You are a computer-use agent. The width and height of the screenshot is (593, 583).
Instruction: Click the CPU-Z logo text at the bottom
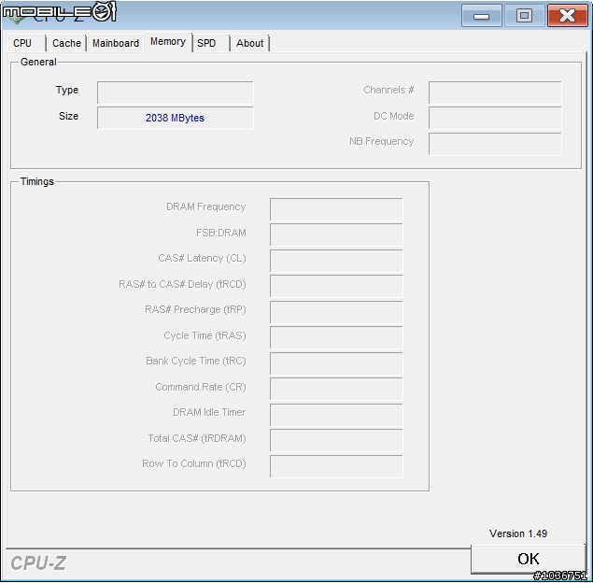tap(38, 563)
